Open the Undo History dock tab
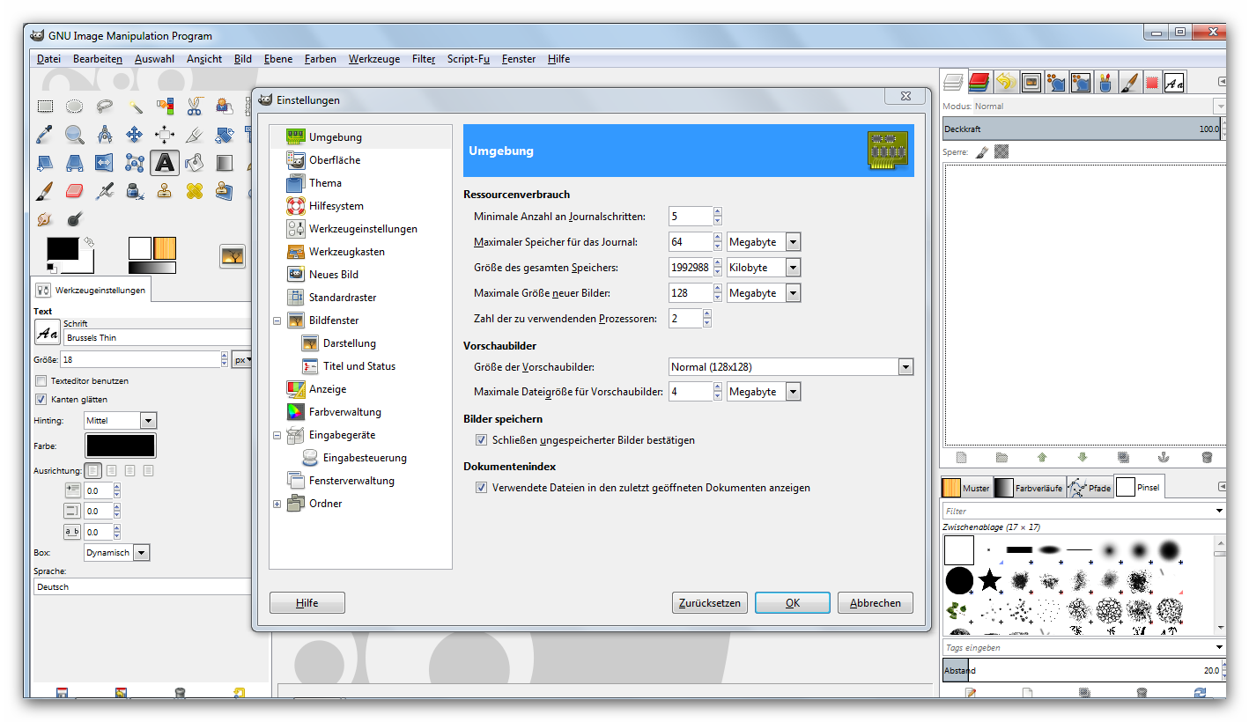 point(1005,83)
